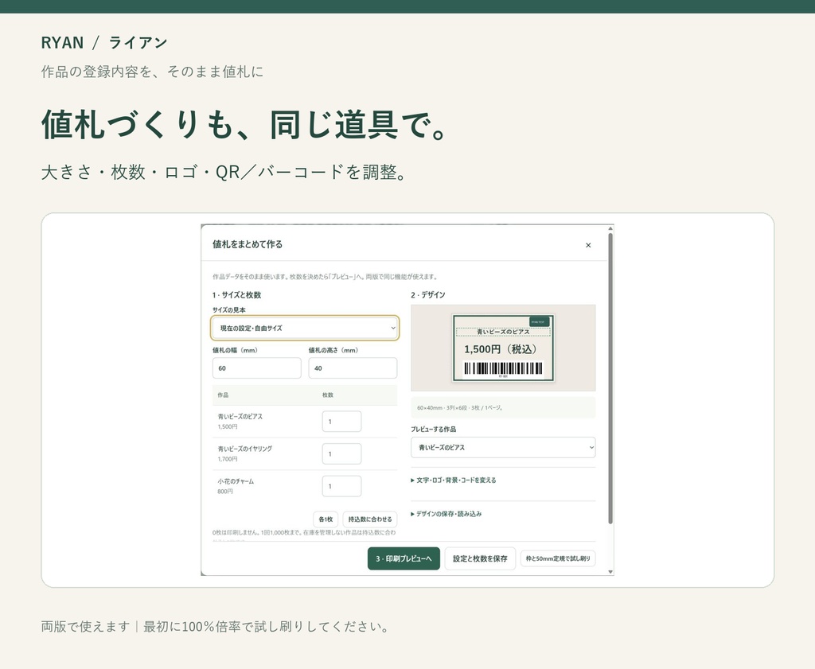This screenshot has width=815, height=669.
Task: Expand 文字・ロゴ・背景・コードを変える section
Action: [x=454, y=480]
